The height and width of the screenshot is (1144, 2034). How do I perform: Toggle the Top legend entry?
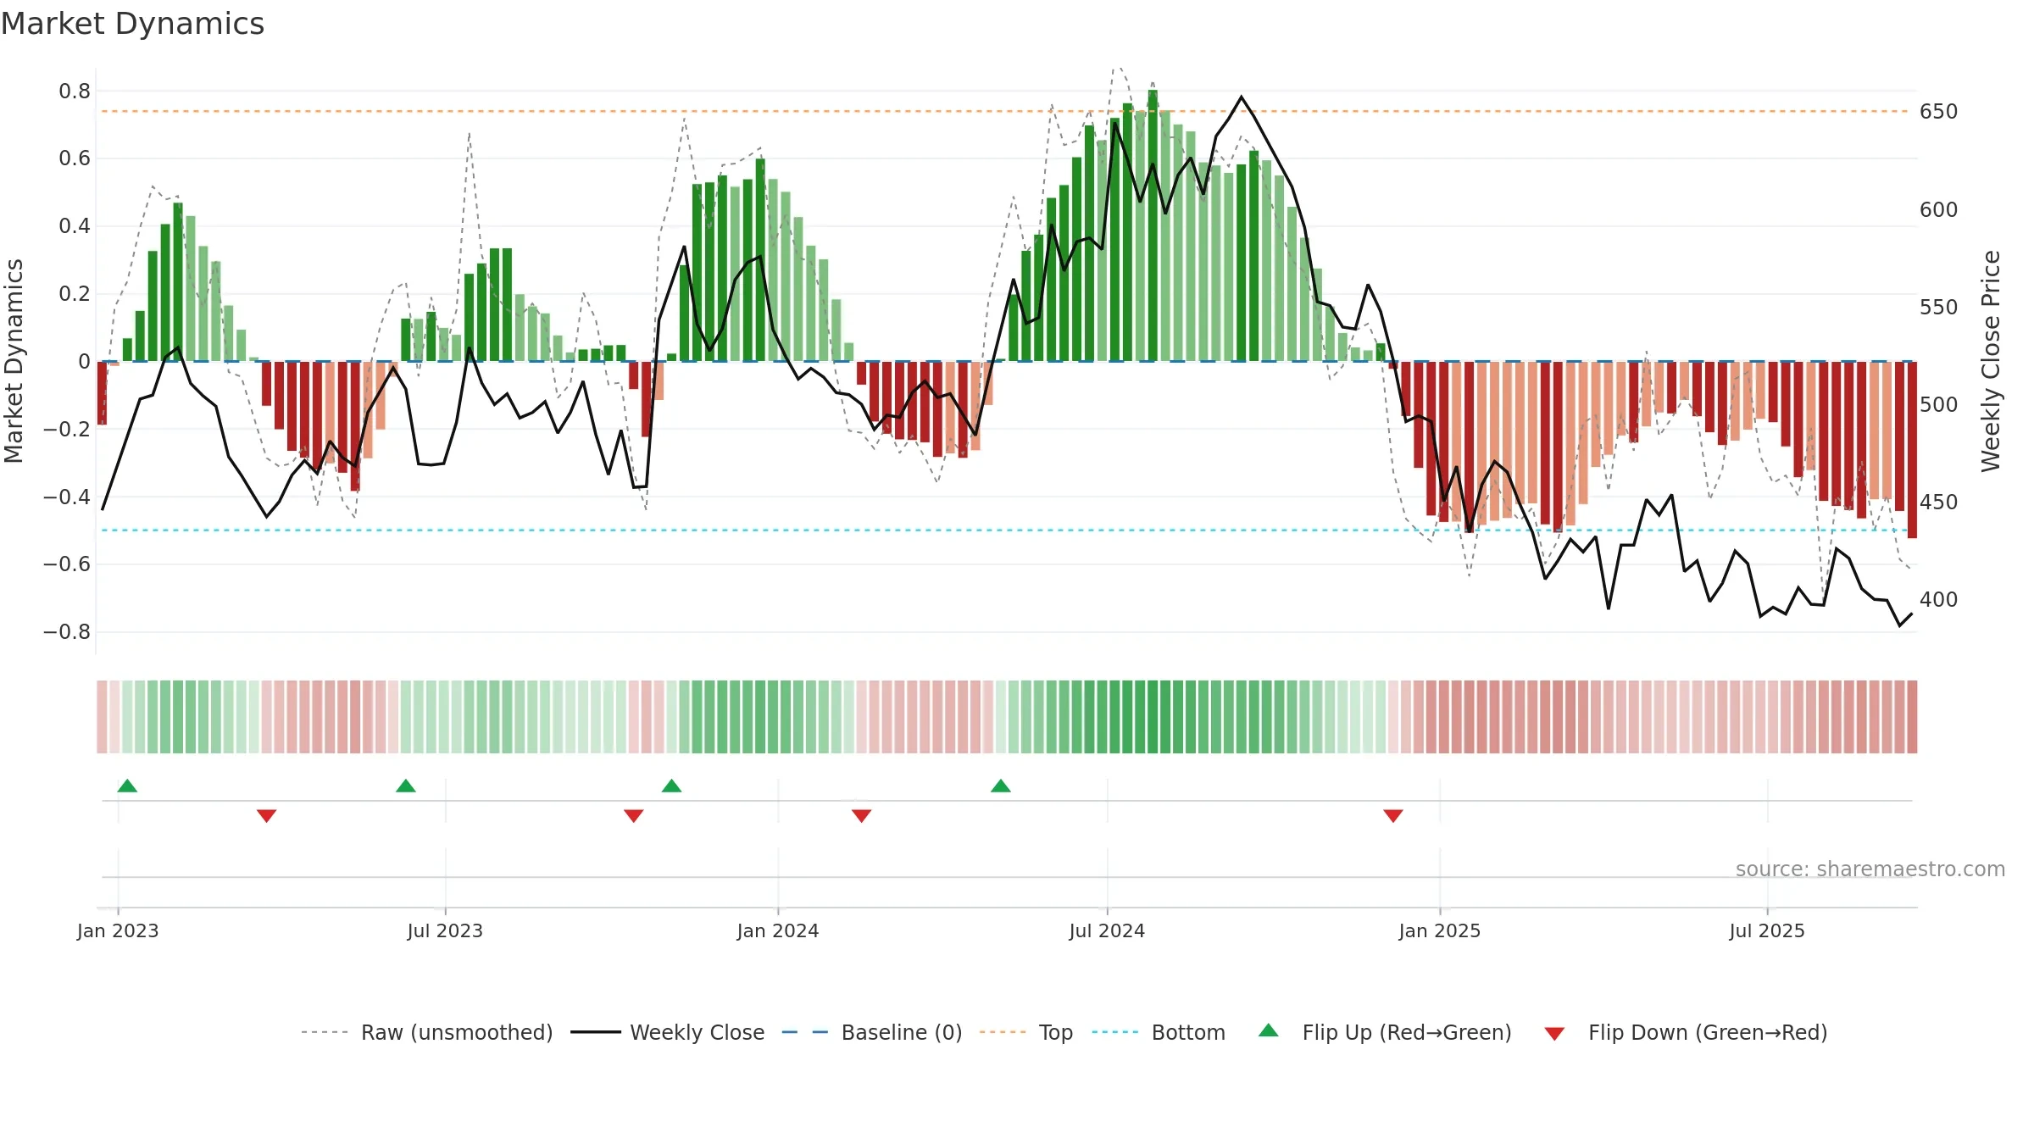tap(1026, 1032)
